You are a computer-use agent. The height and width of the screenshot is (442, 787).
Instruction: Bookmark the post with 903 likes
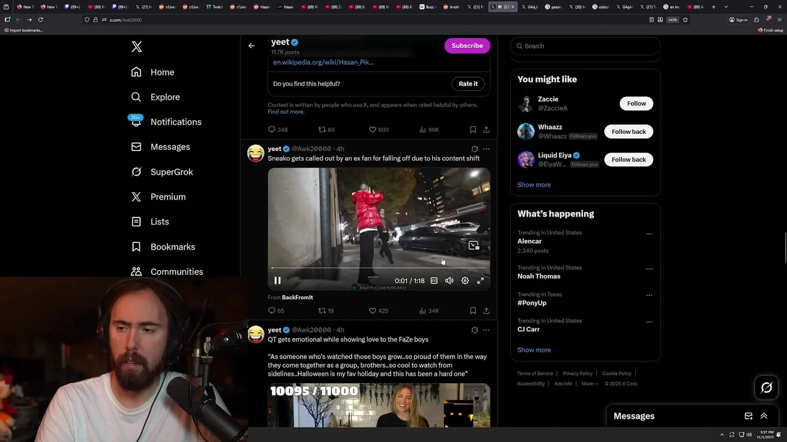point(473,130)
